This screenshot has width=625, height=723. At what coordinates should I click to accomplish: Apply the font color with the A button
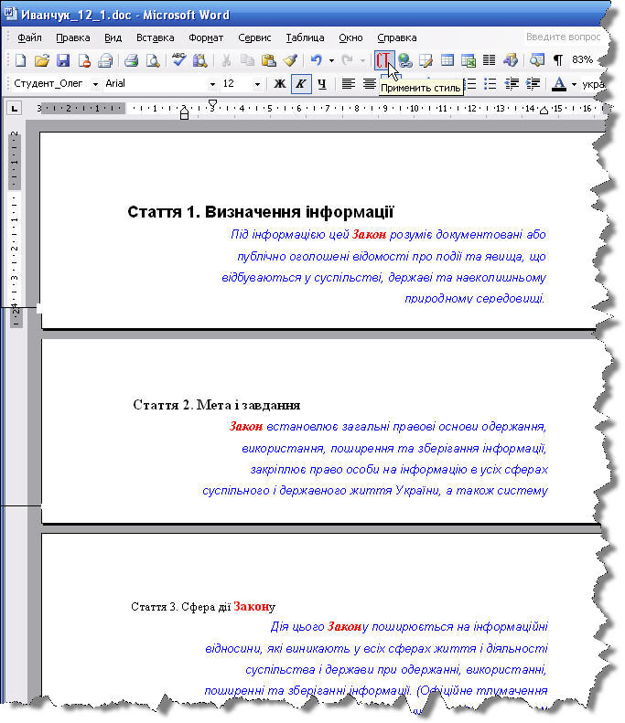pyautogui.click(x=559, y=84)
